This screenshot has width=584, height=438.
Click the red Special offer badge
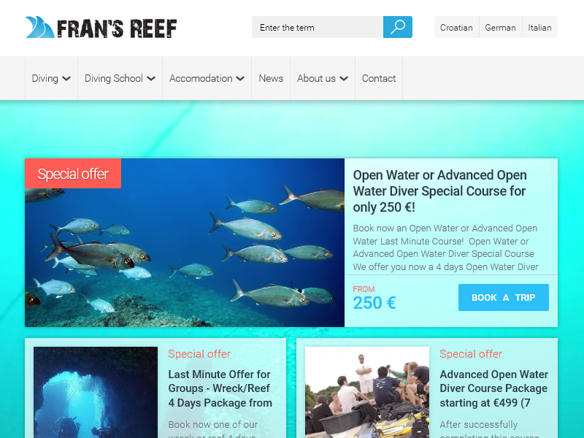click(x=73, y=174)
